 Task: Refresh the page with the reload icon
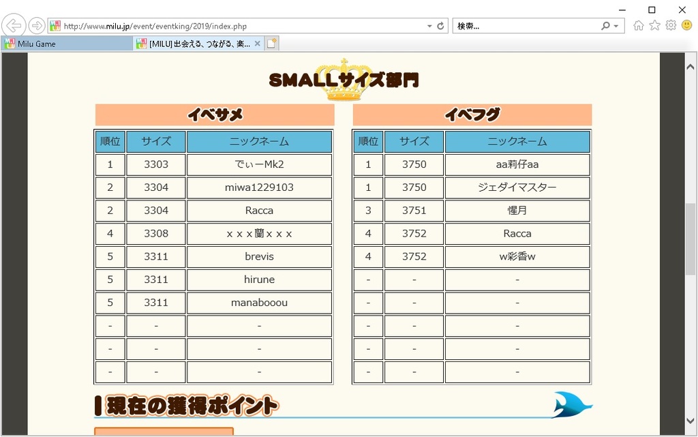[x=441, y=26]
